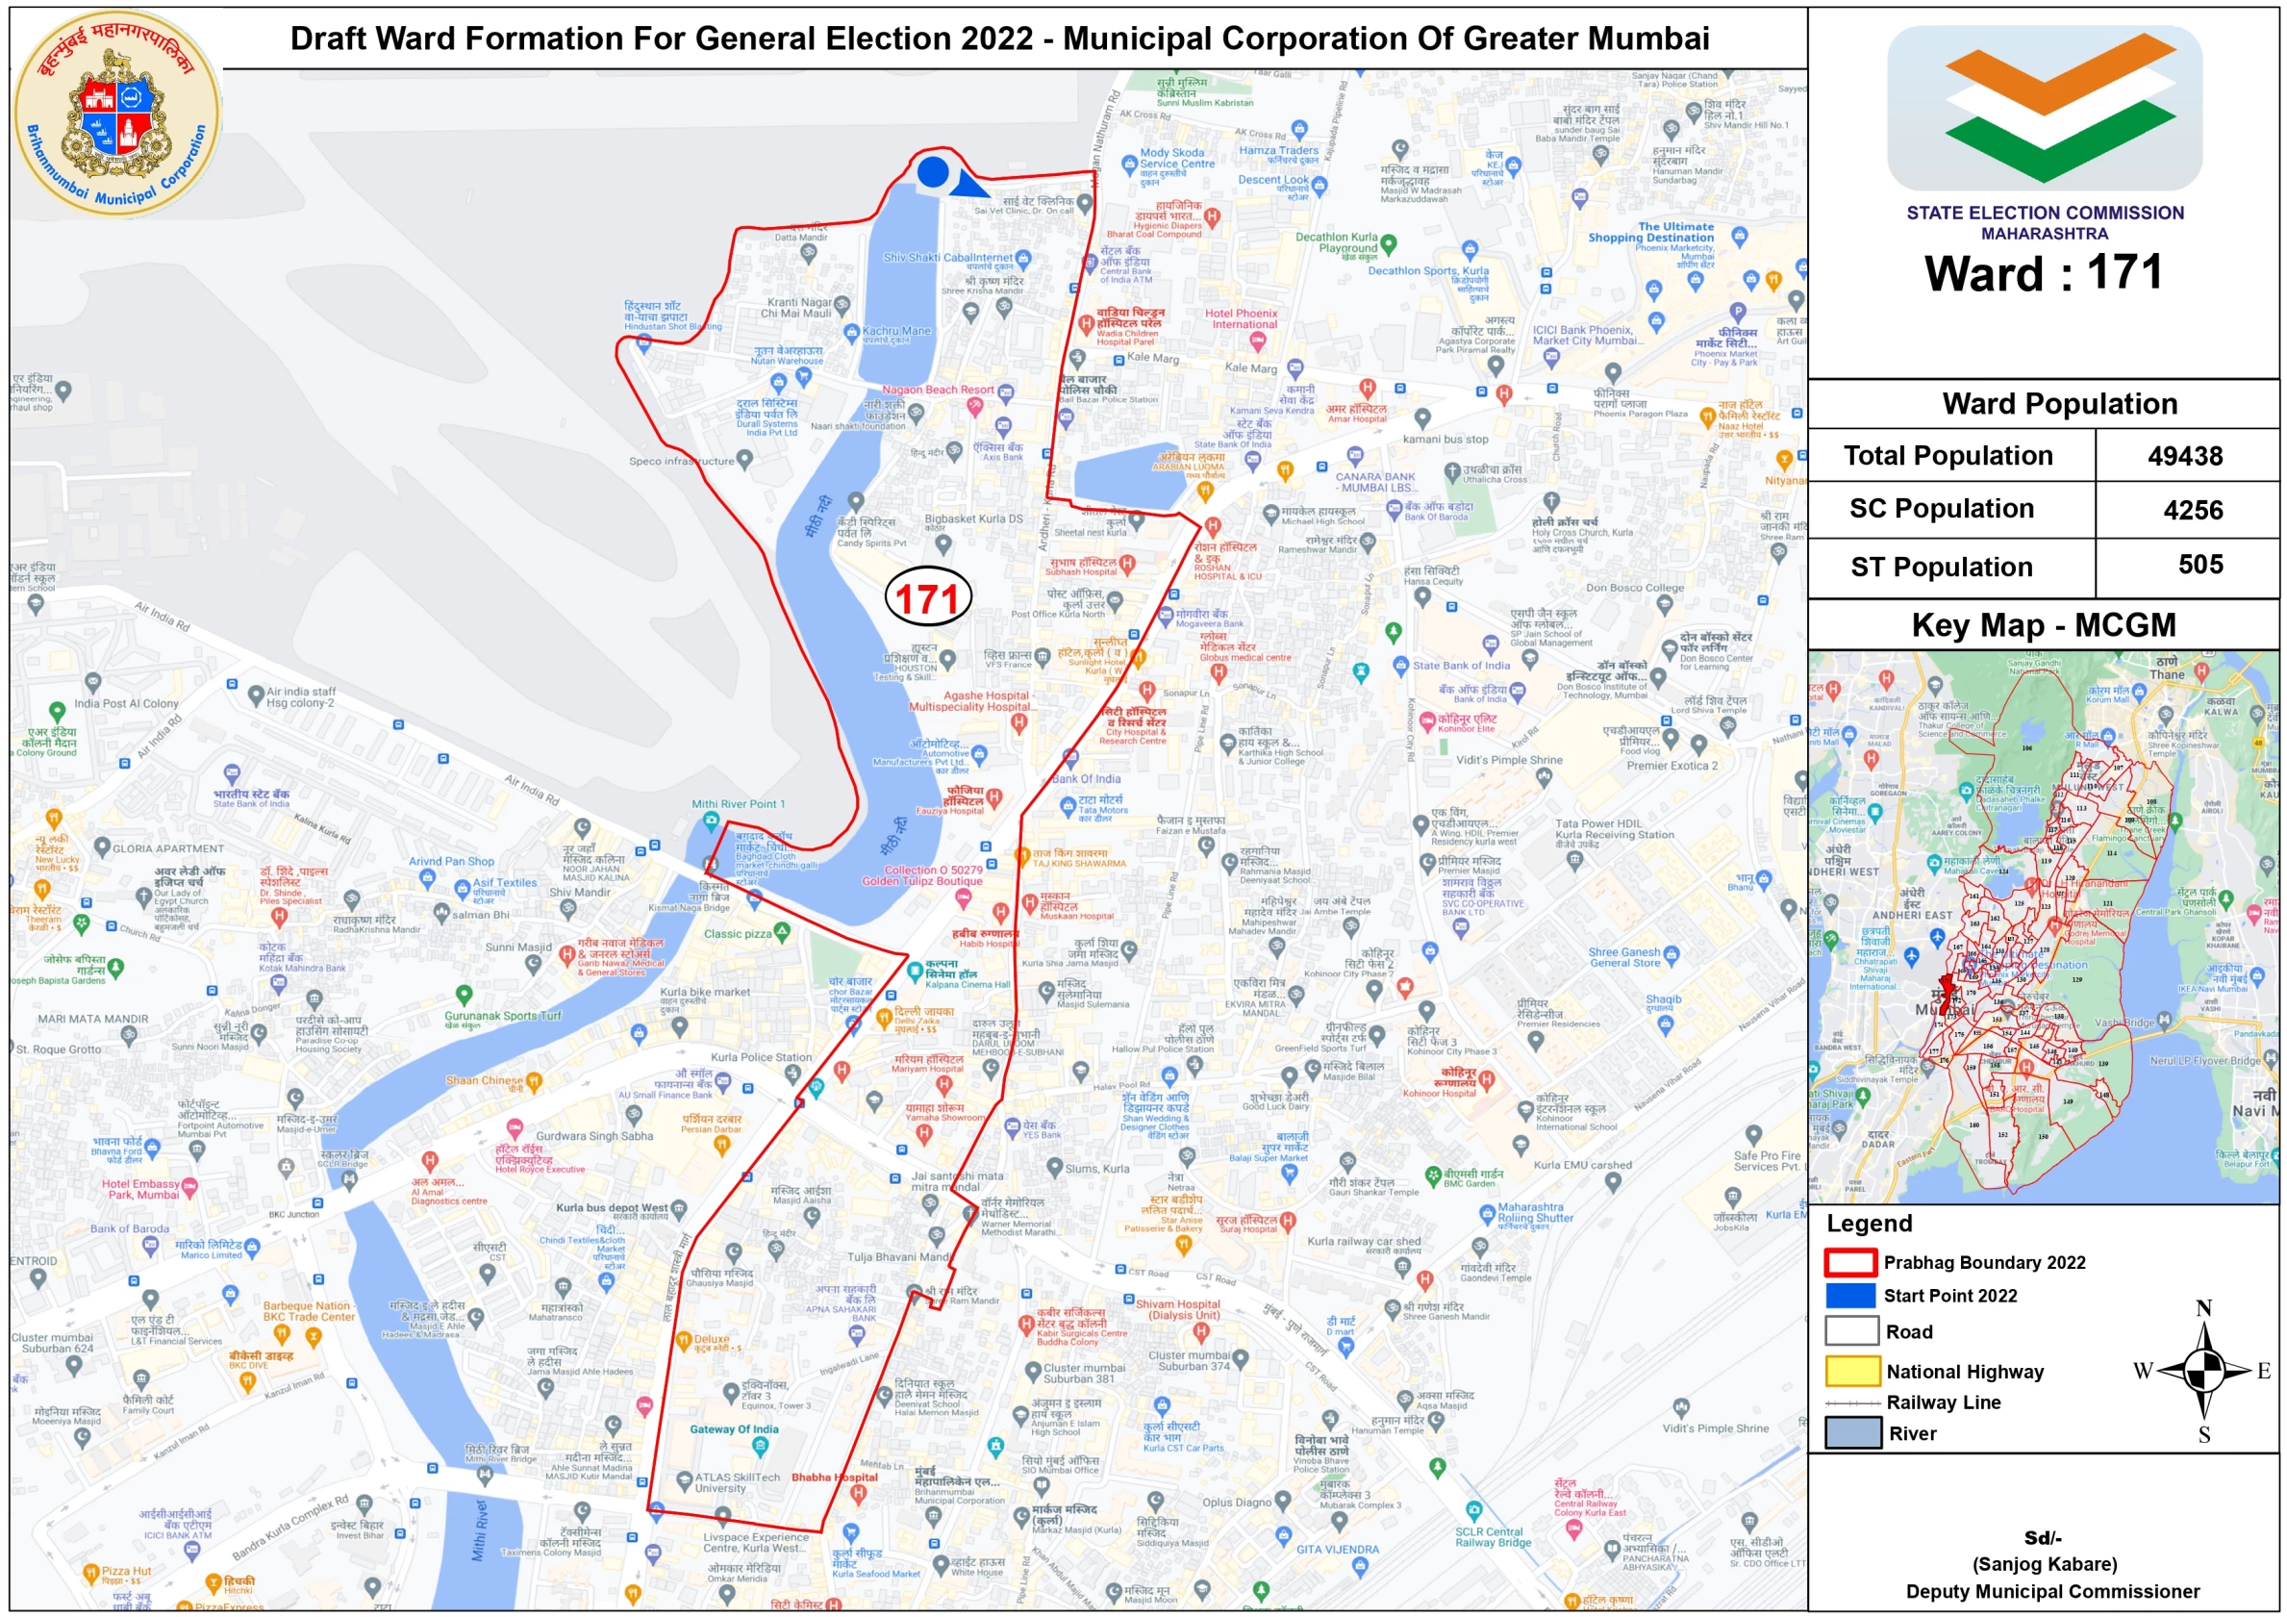Screen dimensions: 2287x1617
Task: Click the Bhabha Hospital label
Action: click(x=834, y=1478)
